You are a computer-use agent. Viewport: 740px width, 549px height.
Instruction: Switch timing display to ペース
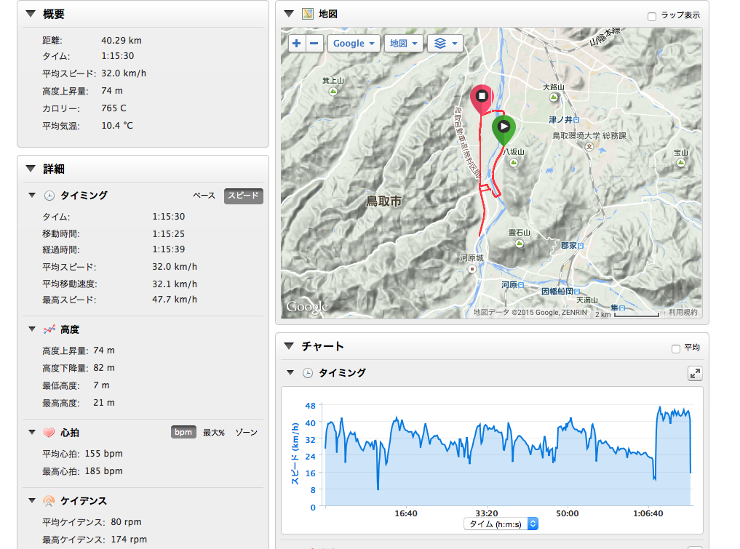(204, 196)
